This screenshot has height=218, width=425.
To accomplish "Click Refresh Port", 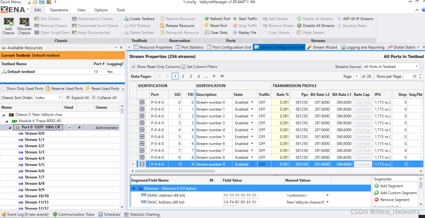I will 217,19.
